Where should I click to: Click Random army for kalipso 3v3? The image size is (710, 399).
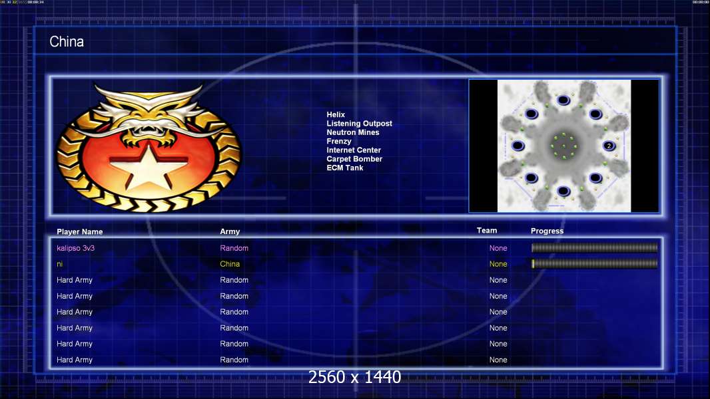(x=234, y=248)
